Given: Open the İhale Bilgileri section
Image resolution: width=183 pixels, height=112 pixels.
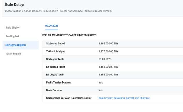Looking at the screenshot, I should click(x=13, y=27).
